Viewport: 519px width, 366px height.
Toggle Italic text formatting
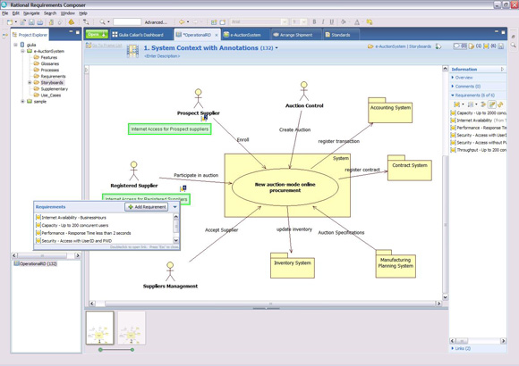point(323,22)
